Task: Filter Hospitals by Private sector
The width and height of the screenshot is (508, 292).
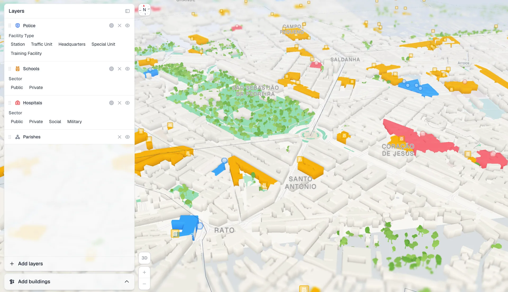Action: coord(36,122)
